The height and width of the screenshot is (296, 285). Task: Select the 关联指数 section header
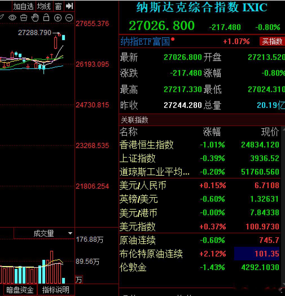(x=134, y=120)
